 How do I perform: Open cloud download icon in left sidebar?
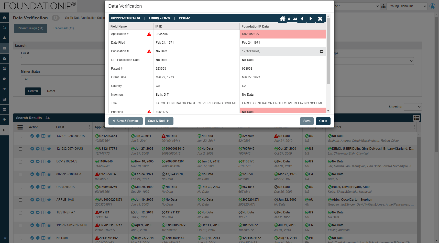[4, 58]
